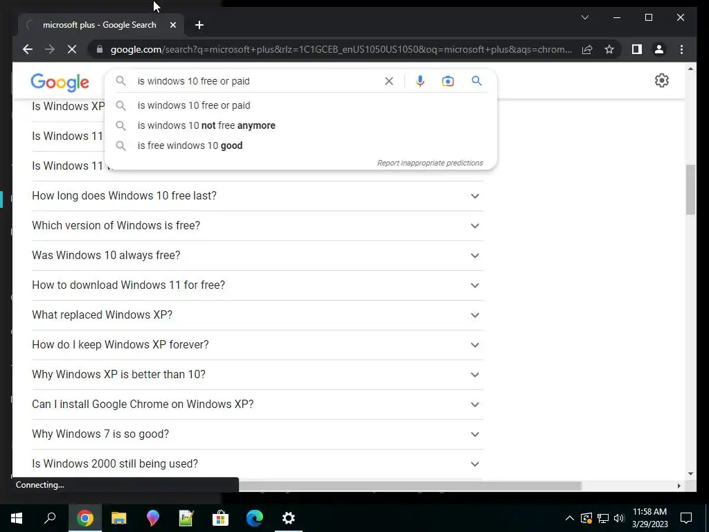Go back to previous page in Chrome
The width and height of the screenshot is (709, 532).
28,49
